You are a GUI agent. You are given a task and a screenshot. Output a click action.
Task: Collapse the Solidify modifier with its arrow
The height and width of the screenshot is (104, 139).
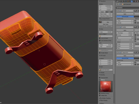[117, 27]
